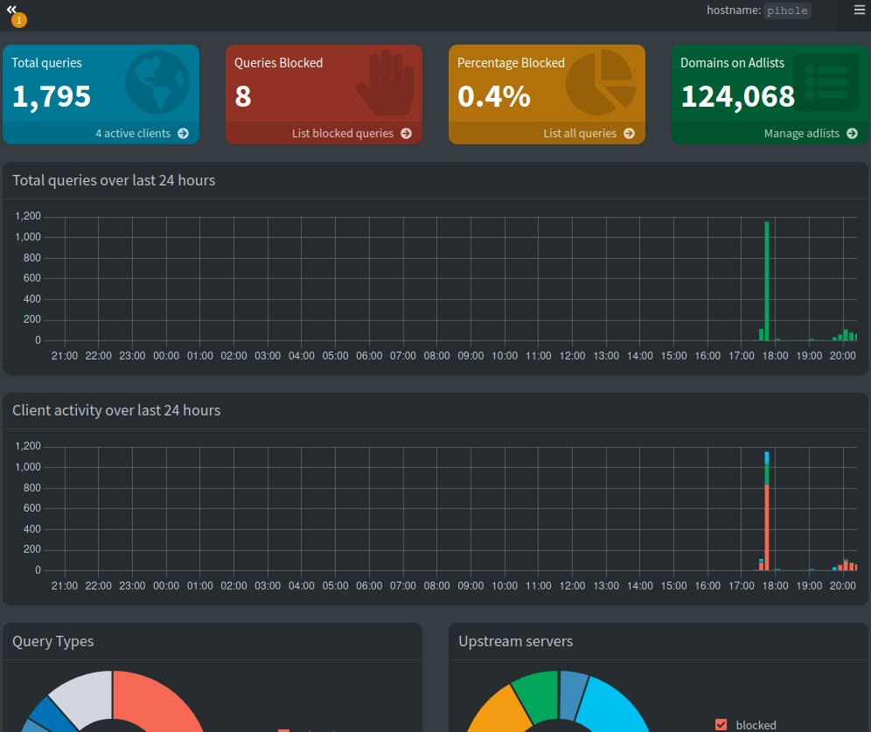Click the Client activity over last 24 hours heading
The width and height of the screenshot is (871, 732).
click(116, 410)
